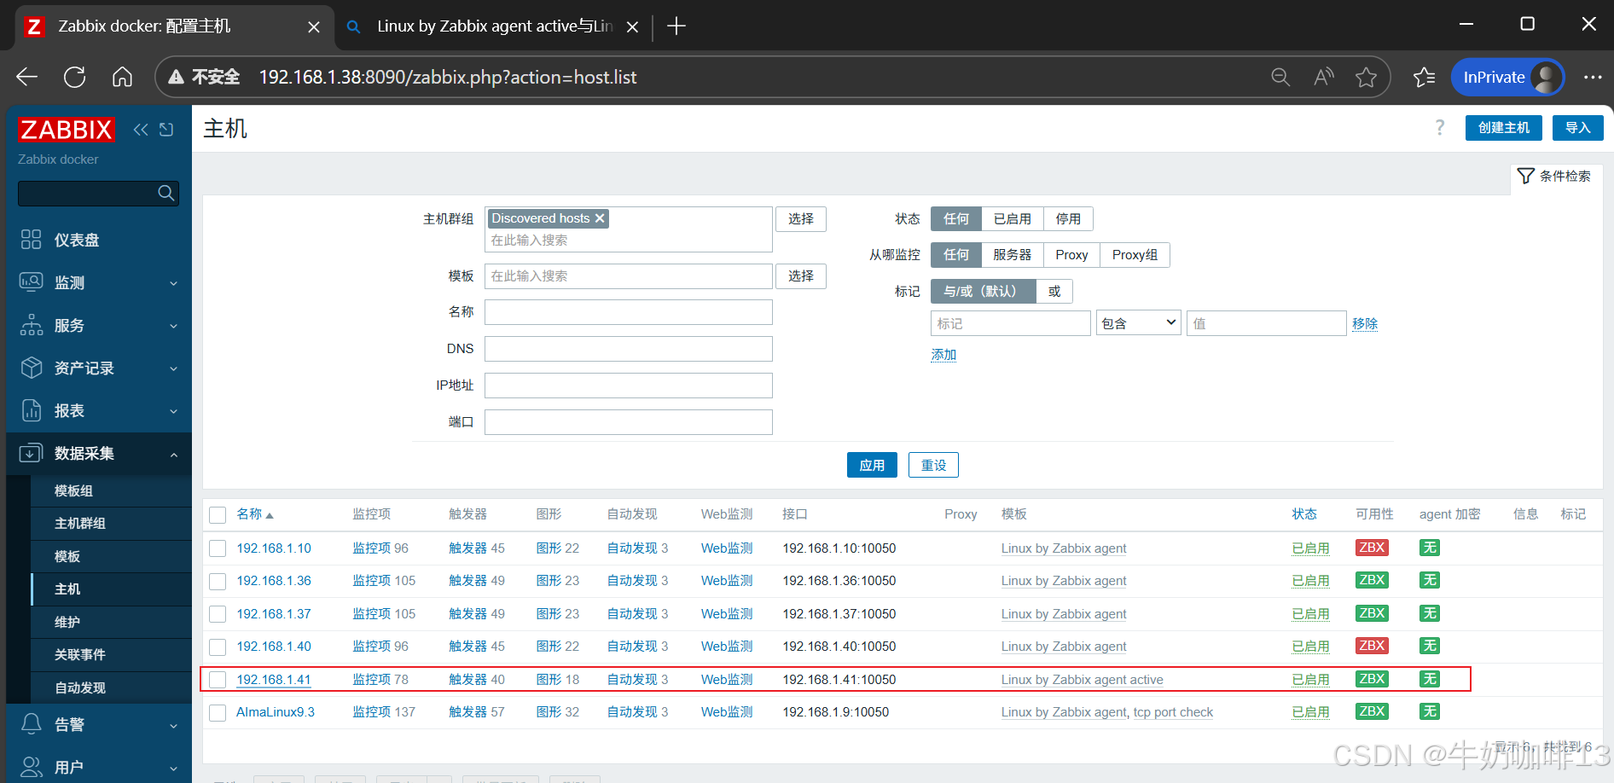
Task: Open the favorites list icon
Action: 1424,78
